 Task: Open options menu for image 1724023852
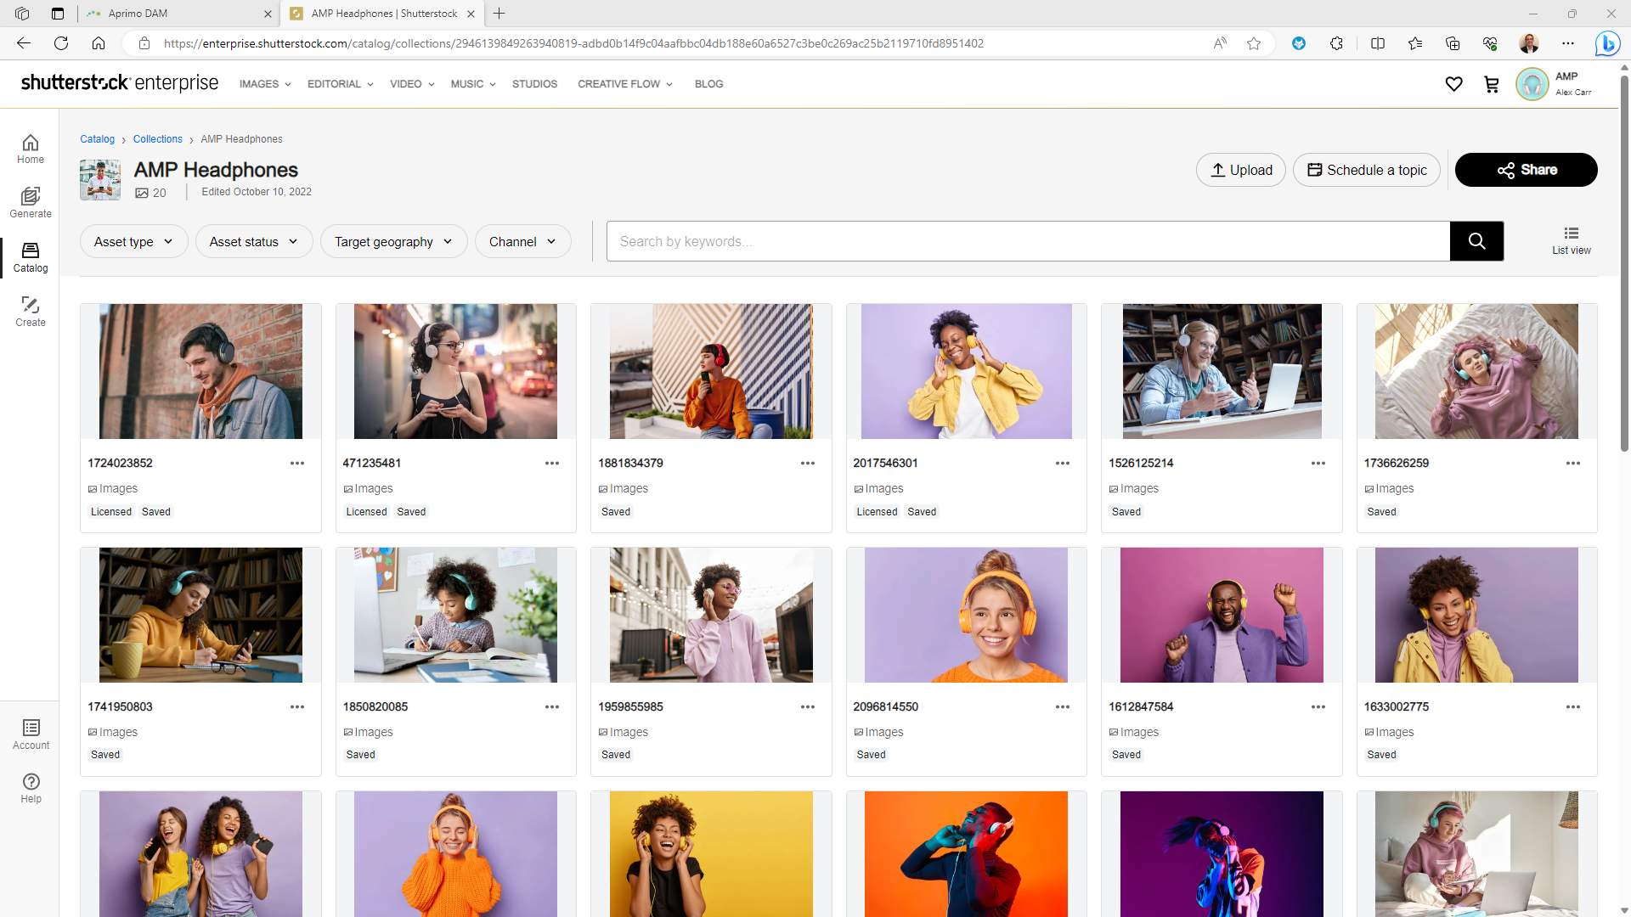[x=296, y=464]
